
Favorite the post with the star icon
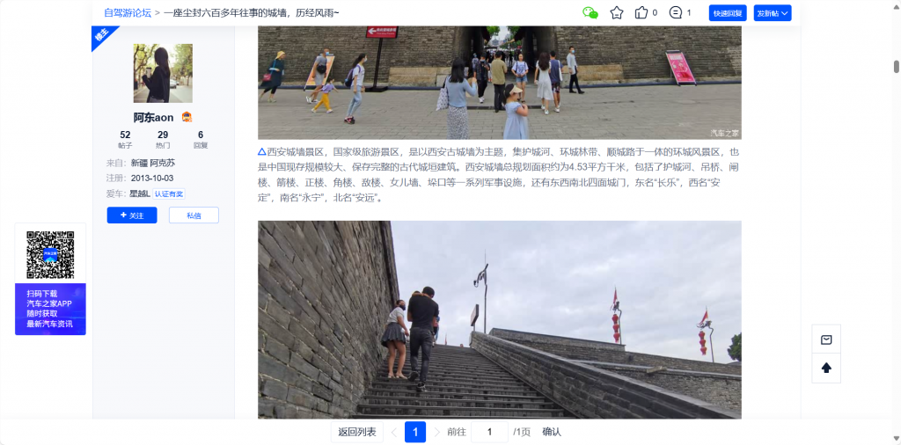(x=617, y=13)
